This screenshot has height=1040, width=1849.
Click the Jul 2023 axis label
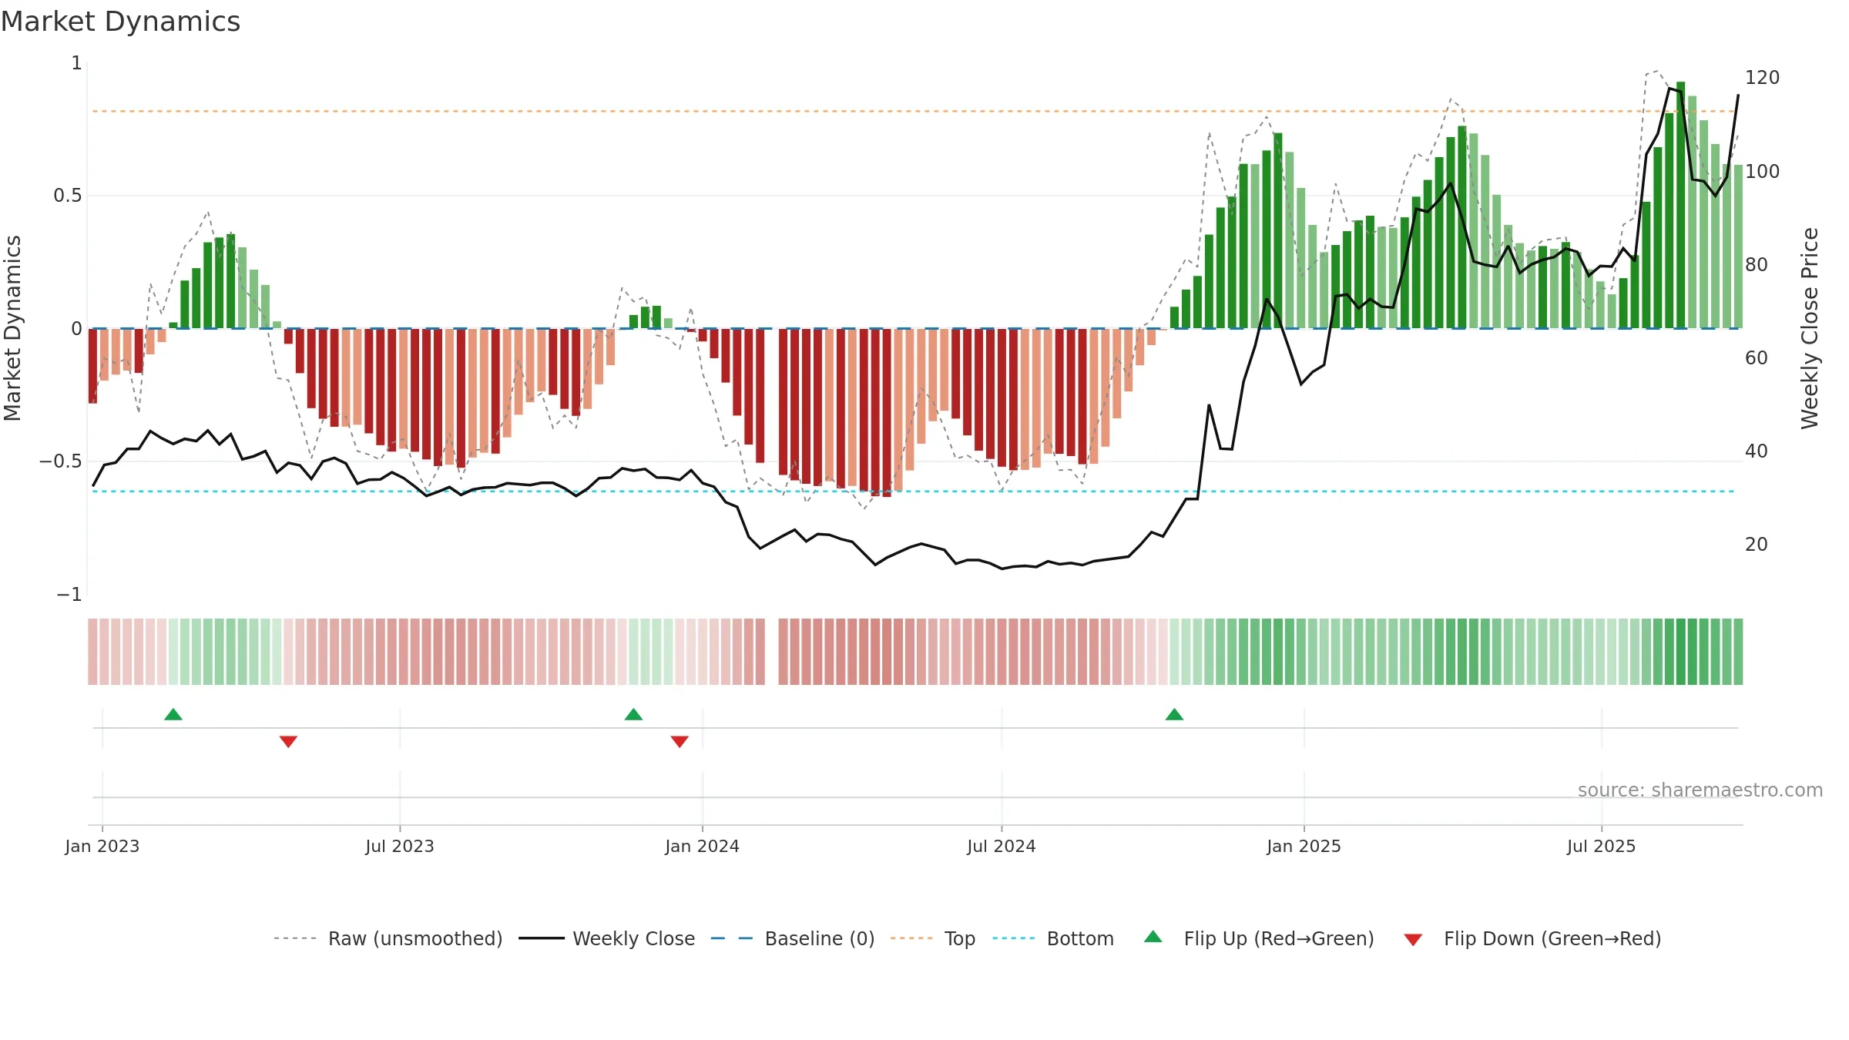400,846
